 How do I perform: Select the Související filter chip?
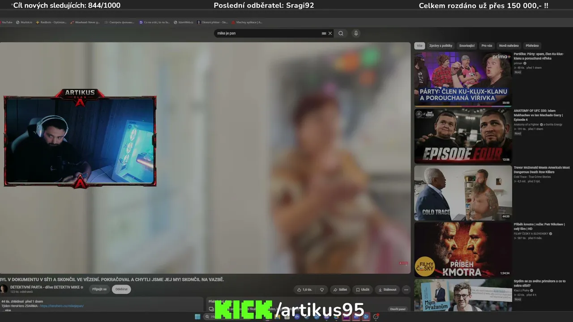point(467,46)
